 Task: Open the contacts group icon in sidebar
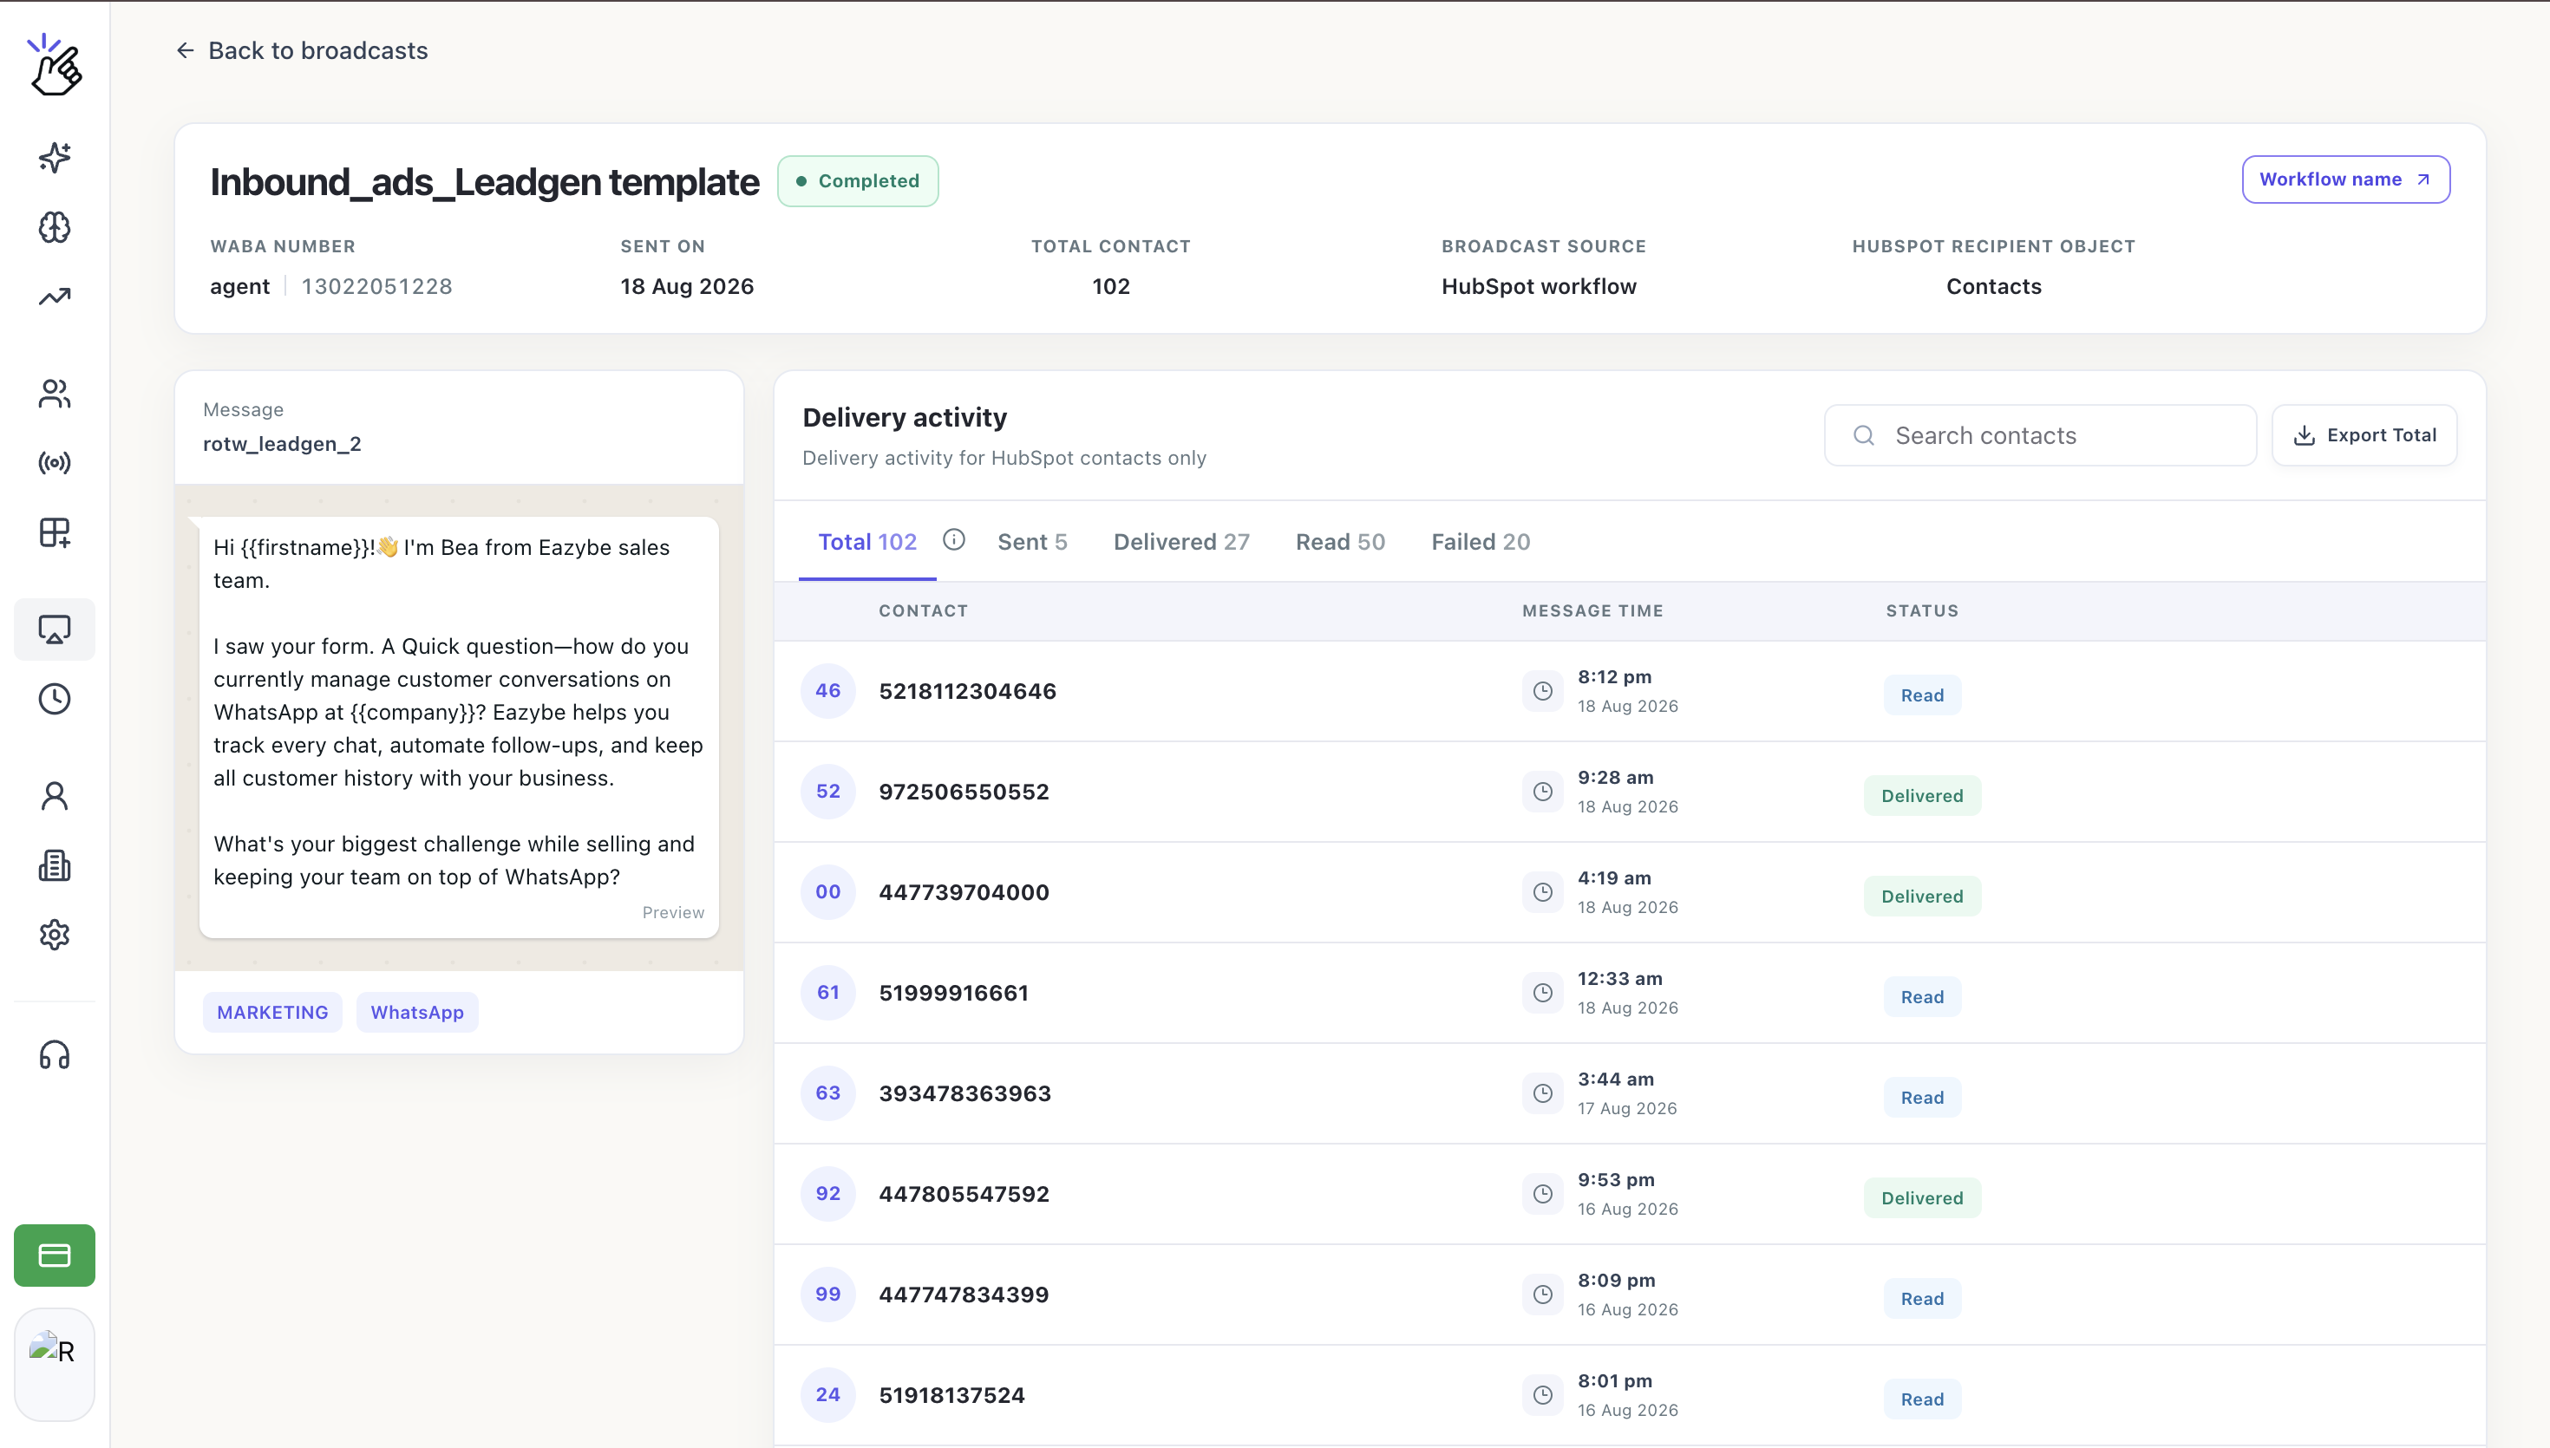(x=55, y=394)
